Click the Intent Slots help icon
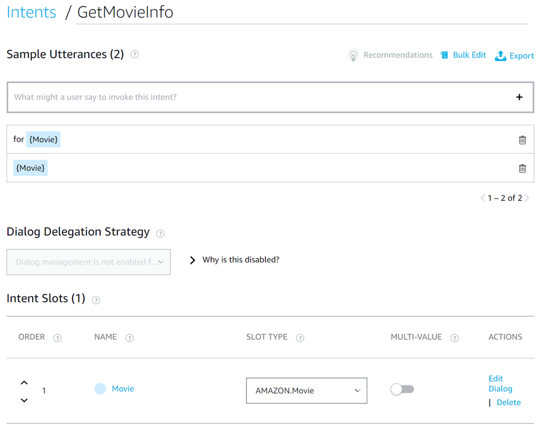 pos(95,300)
